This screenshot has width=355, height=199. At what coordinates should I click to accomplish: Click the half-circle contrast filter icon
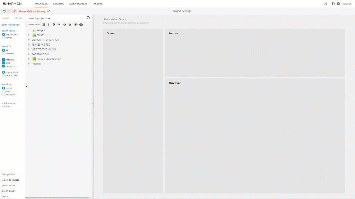pos(76,25)
